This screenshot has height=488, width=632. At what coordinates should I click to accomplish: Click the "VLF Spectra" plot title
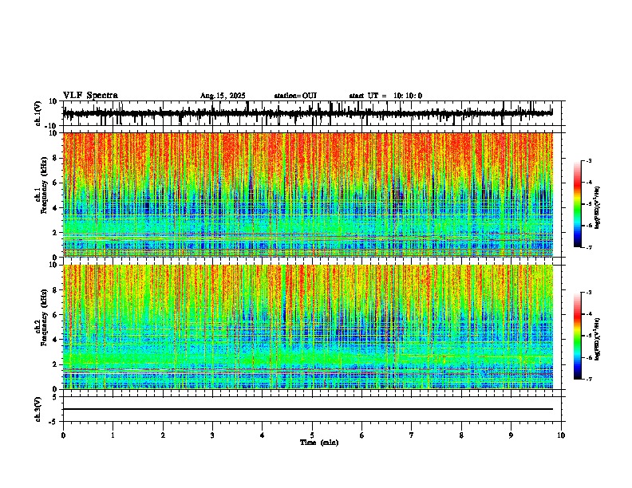tap(90, 96)
